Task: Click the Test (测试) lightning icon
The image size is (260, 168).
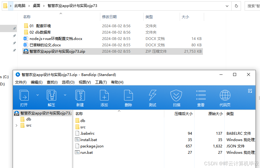Action: [x=152, y=95]
